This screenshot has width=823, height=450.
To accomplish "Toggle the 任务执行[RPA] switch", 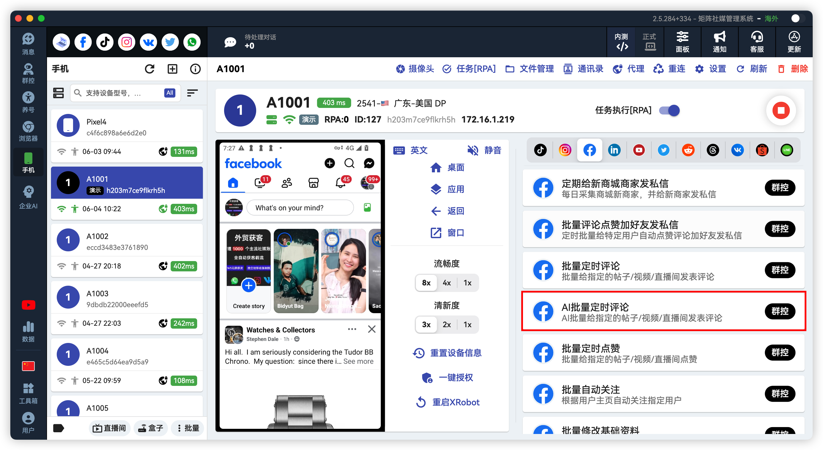I will point(670,110).
